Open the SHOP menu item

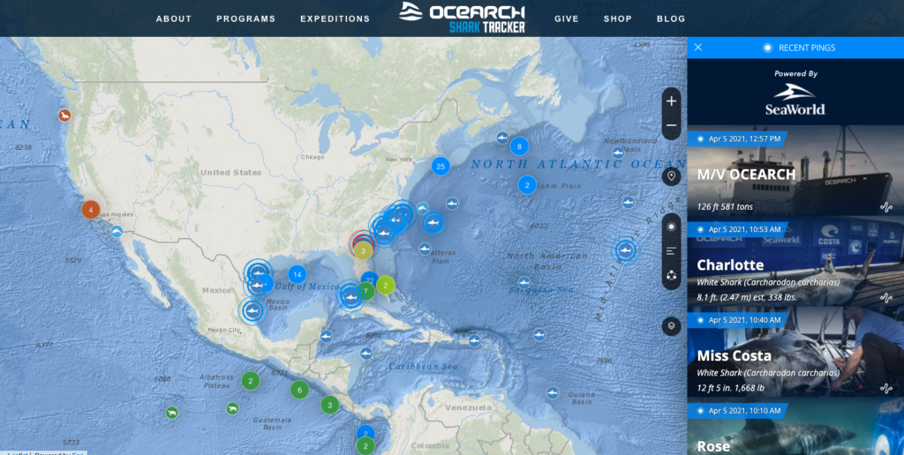617,19
